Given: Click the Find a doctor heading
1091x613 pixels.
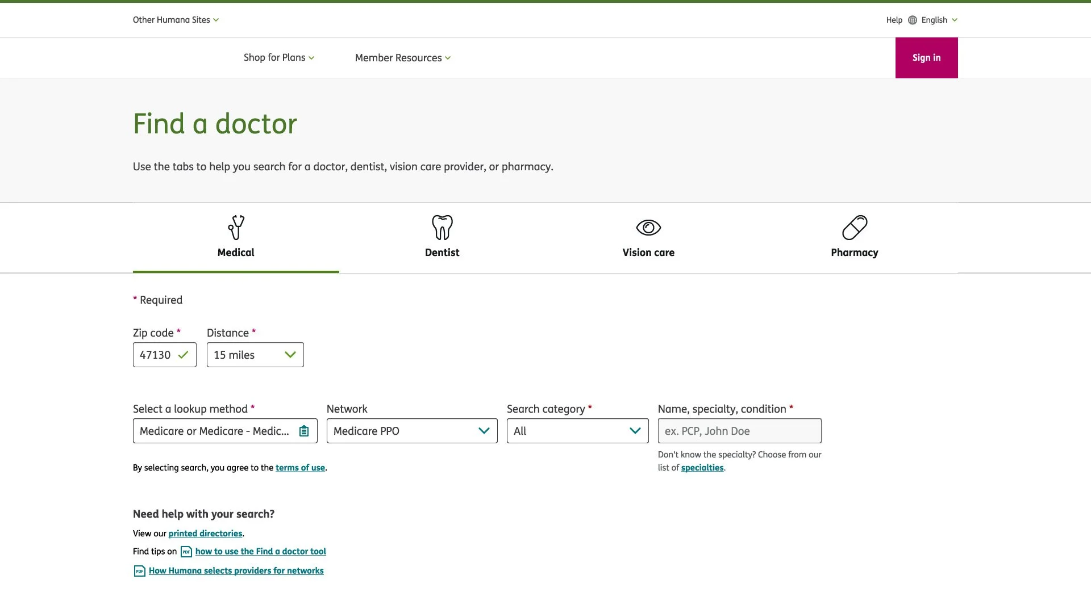Looking at the screenshot, I should click(x=215, y=124).
